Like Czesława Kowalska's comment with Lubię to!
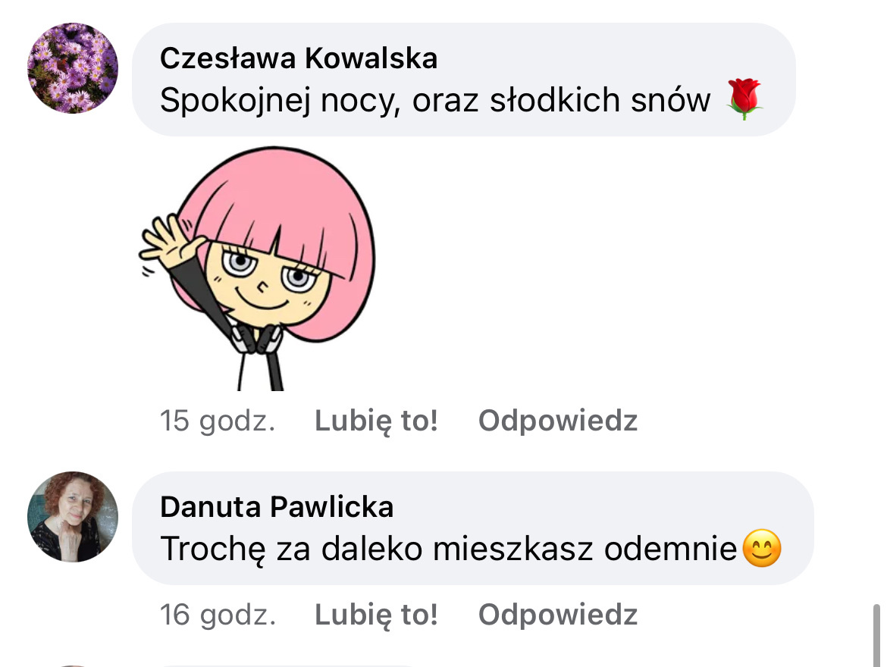Image resolution: width=887 pixels, height=667 pixels. [376, 421]
